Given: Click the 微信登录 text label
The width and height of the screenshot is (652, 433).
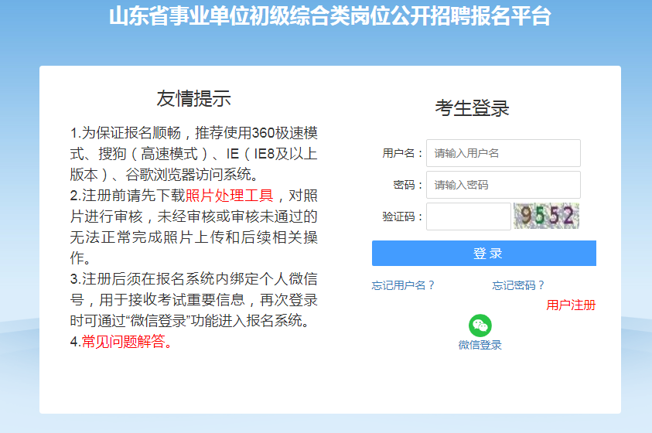Looking at the screenshot, I should 480,345.
